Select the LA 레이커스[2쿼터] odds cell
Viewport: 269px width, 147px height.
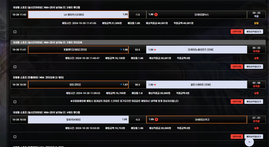(x=78, y=15)
